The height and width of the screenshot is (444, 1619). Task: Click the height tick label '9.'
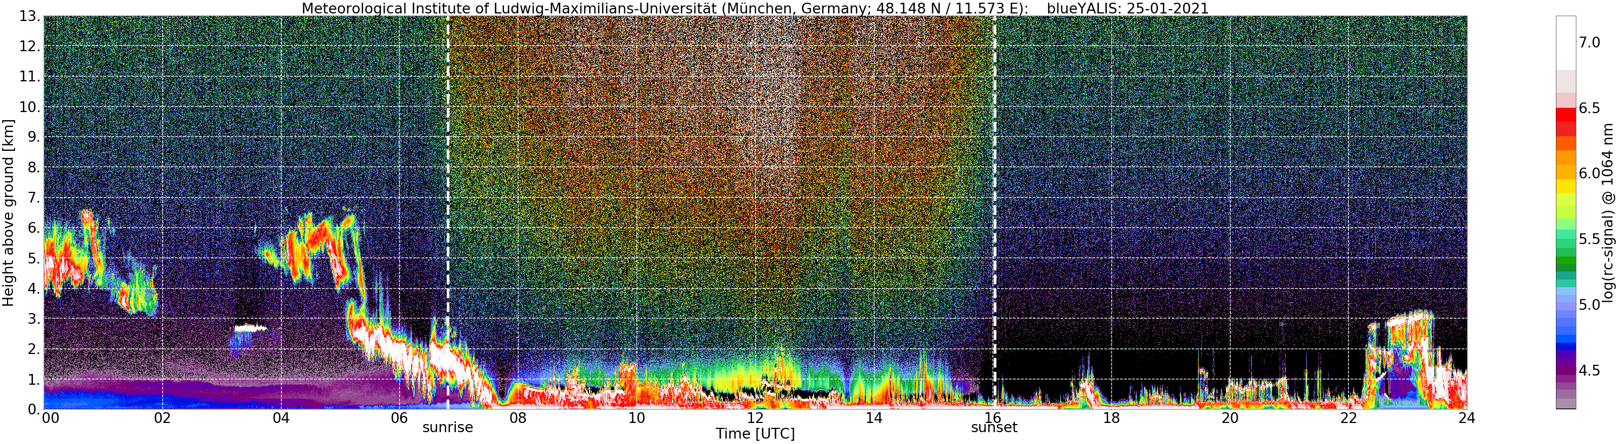point(35,136)
